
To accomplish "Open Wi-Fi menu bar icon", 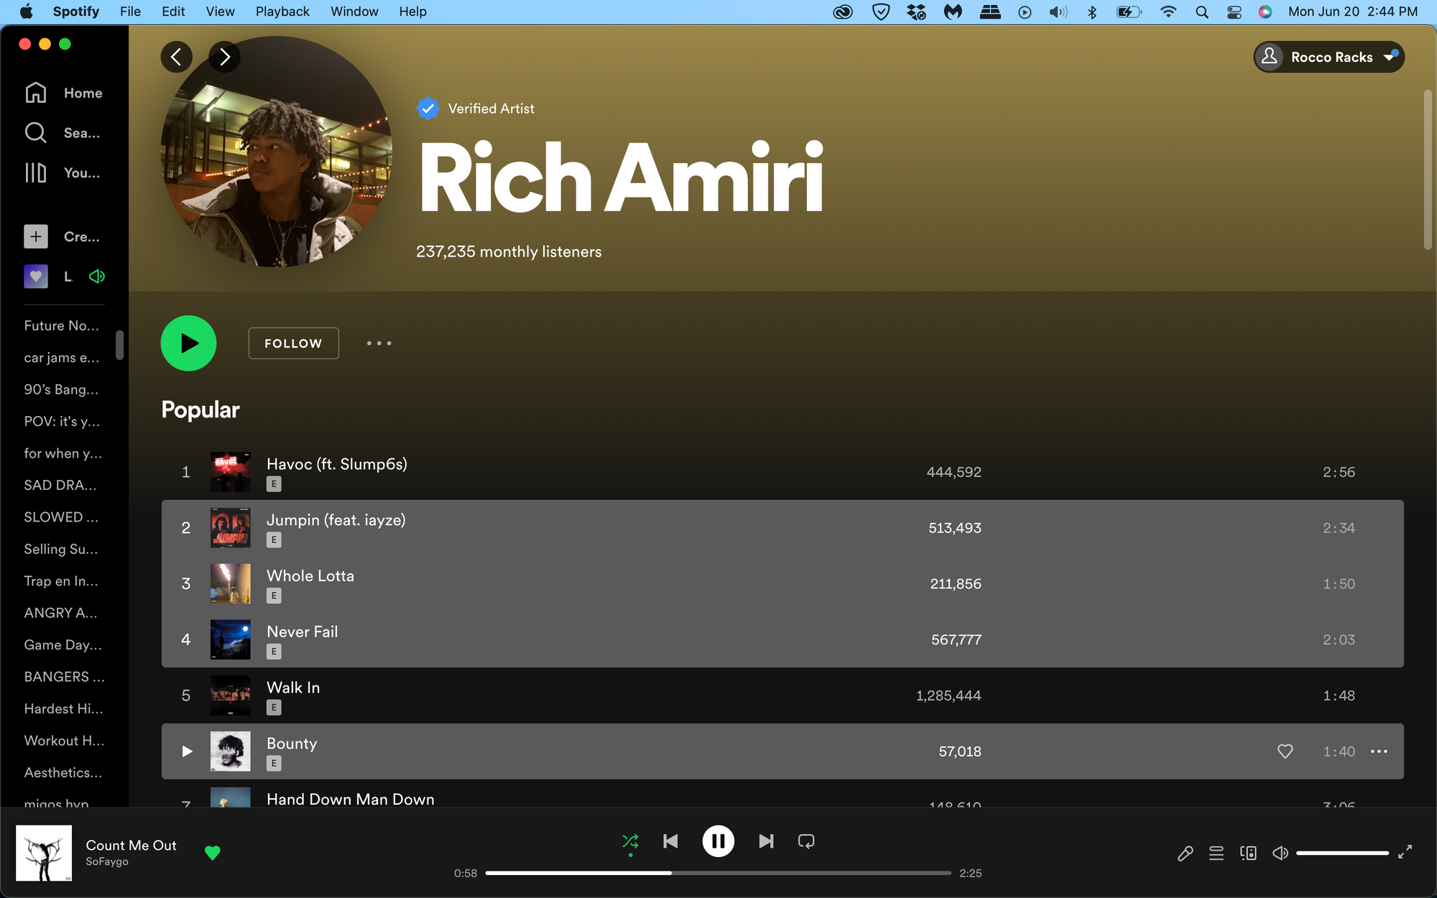I will [x=1168, y=11].
